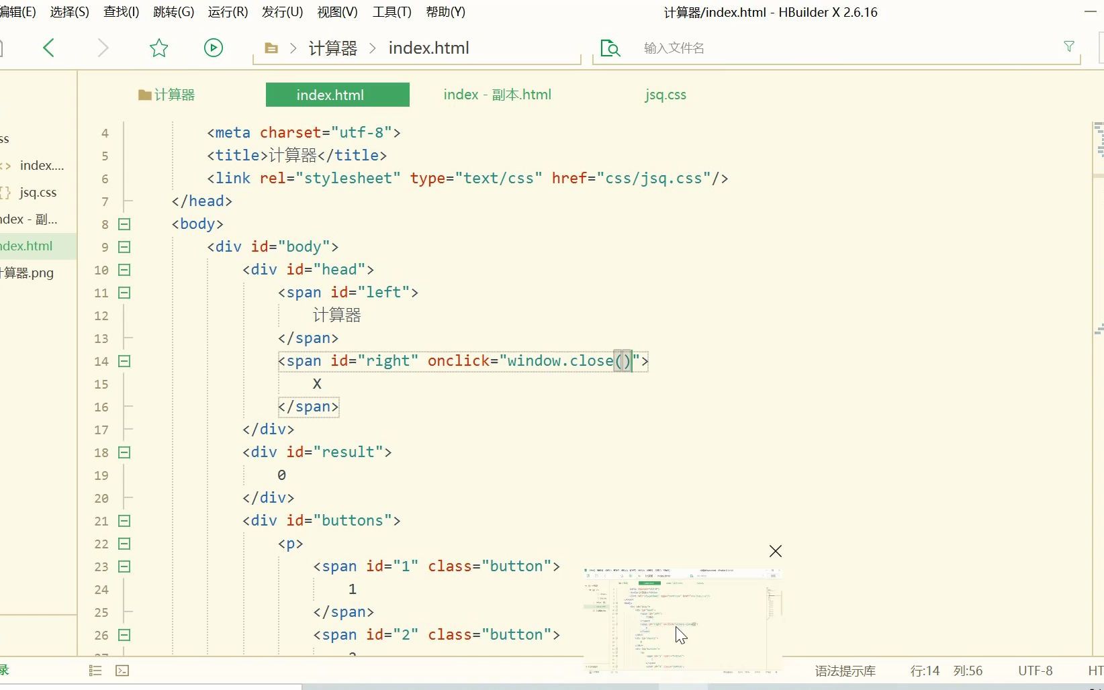Click the forward navigation arrow
This screenshot has height=690, width=1104.
pos(102,48)
